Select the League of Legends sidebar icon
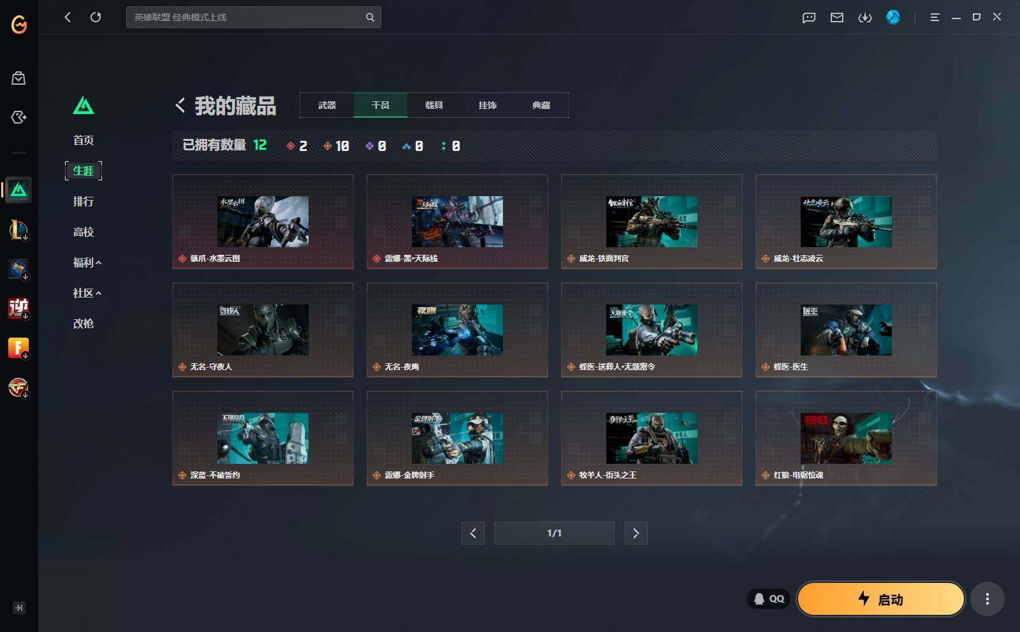The width and height of the screenshot is (1020, 632). coord(18,229)
